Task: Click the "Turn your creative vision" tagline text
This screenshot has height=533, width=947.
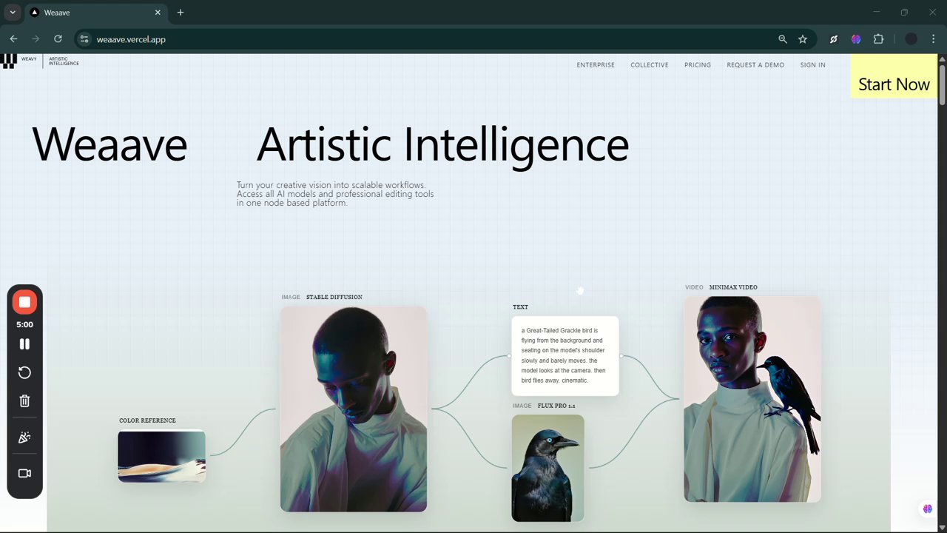Action: [335, 194]
